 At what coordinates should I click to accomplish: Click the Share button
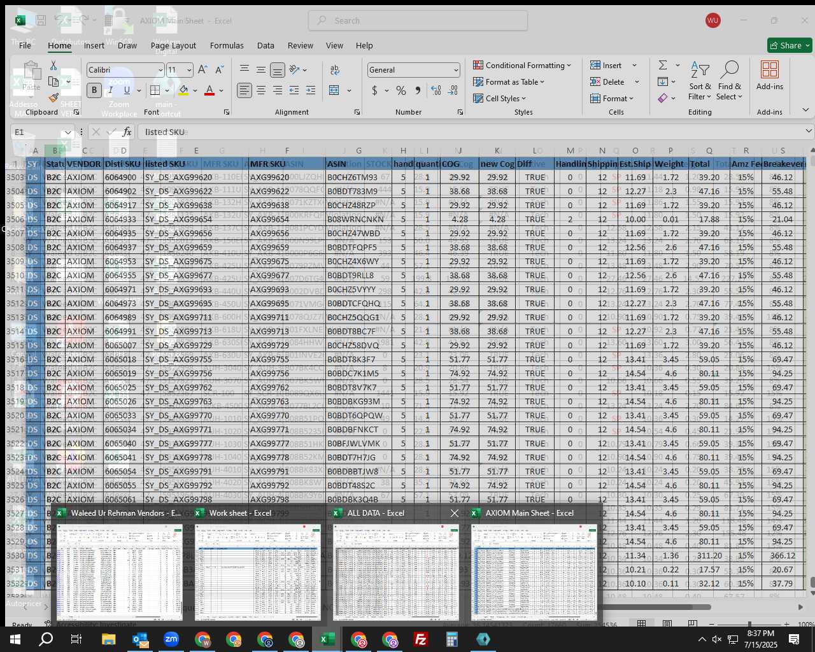tap(790, 45)
